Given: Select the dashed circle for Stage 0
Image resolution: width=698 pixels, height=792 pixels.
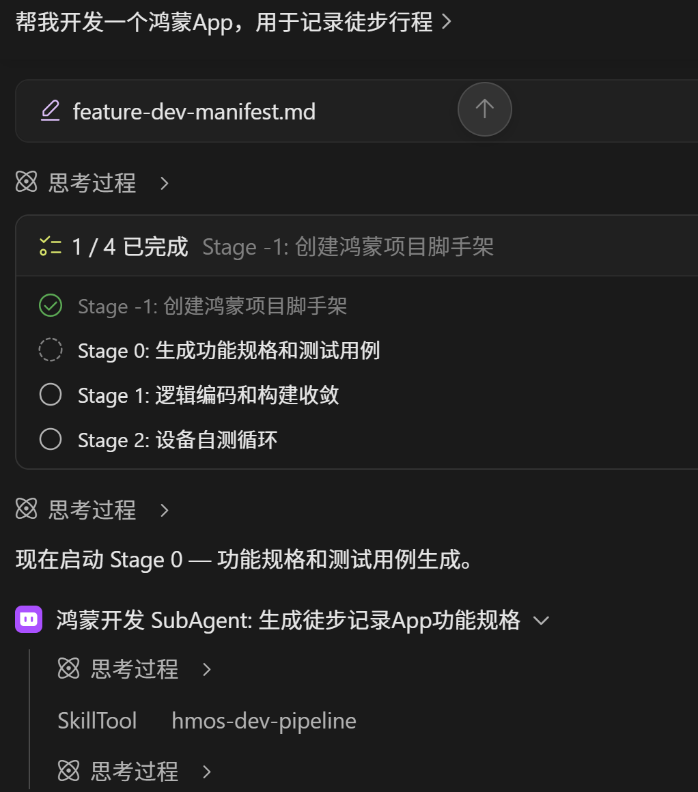Looking at the screenshot, I should pos(51,350).
